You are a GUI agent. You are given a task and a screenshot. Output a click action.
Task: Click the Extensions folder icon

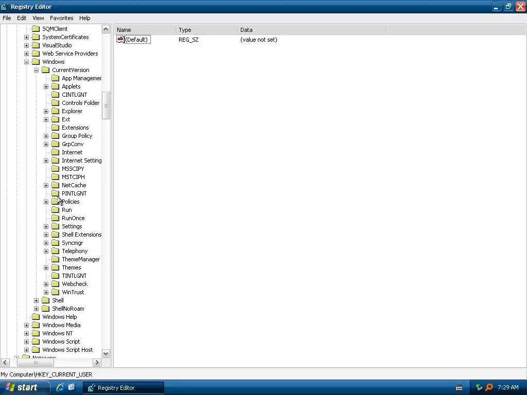point(56,128)
